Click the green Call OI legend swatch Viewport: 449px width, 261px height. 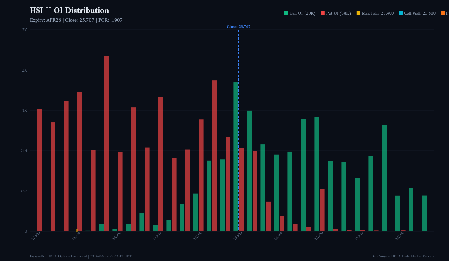[x=285, y=13]
